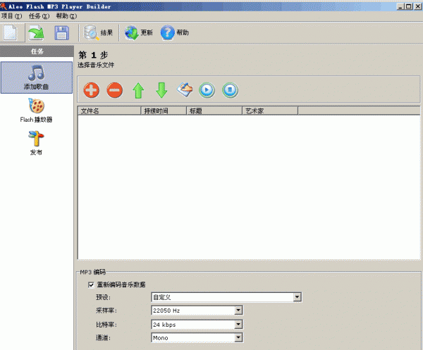This screenshot has height=350, width=423.
Task: Save project using floppy disk icon
Action: (62, 32)
